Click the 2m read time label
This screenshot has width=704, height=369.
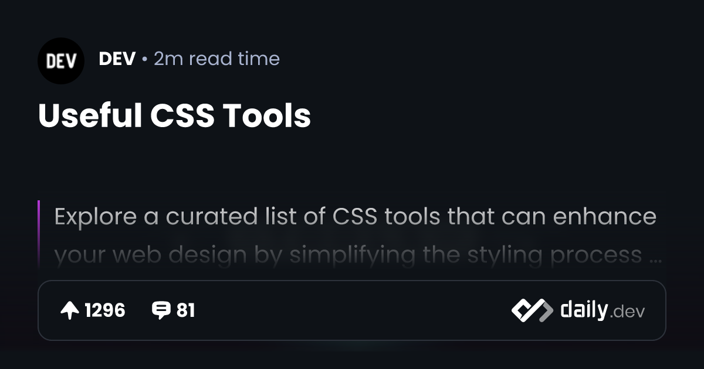(x=216, y=59)
